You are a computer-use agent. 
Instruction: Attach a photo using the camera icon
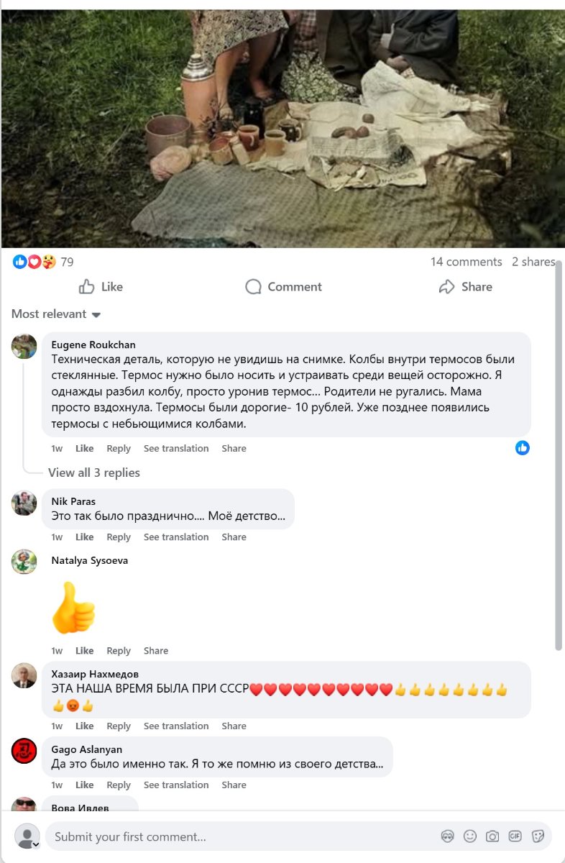(492, 836)
